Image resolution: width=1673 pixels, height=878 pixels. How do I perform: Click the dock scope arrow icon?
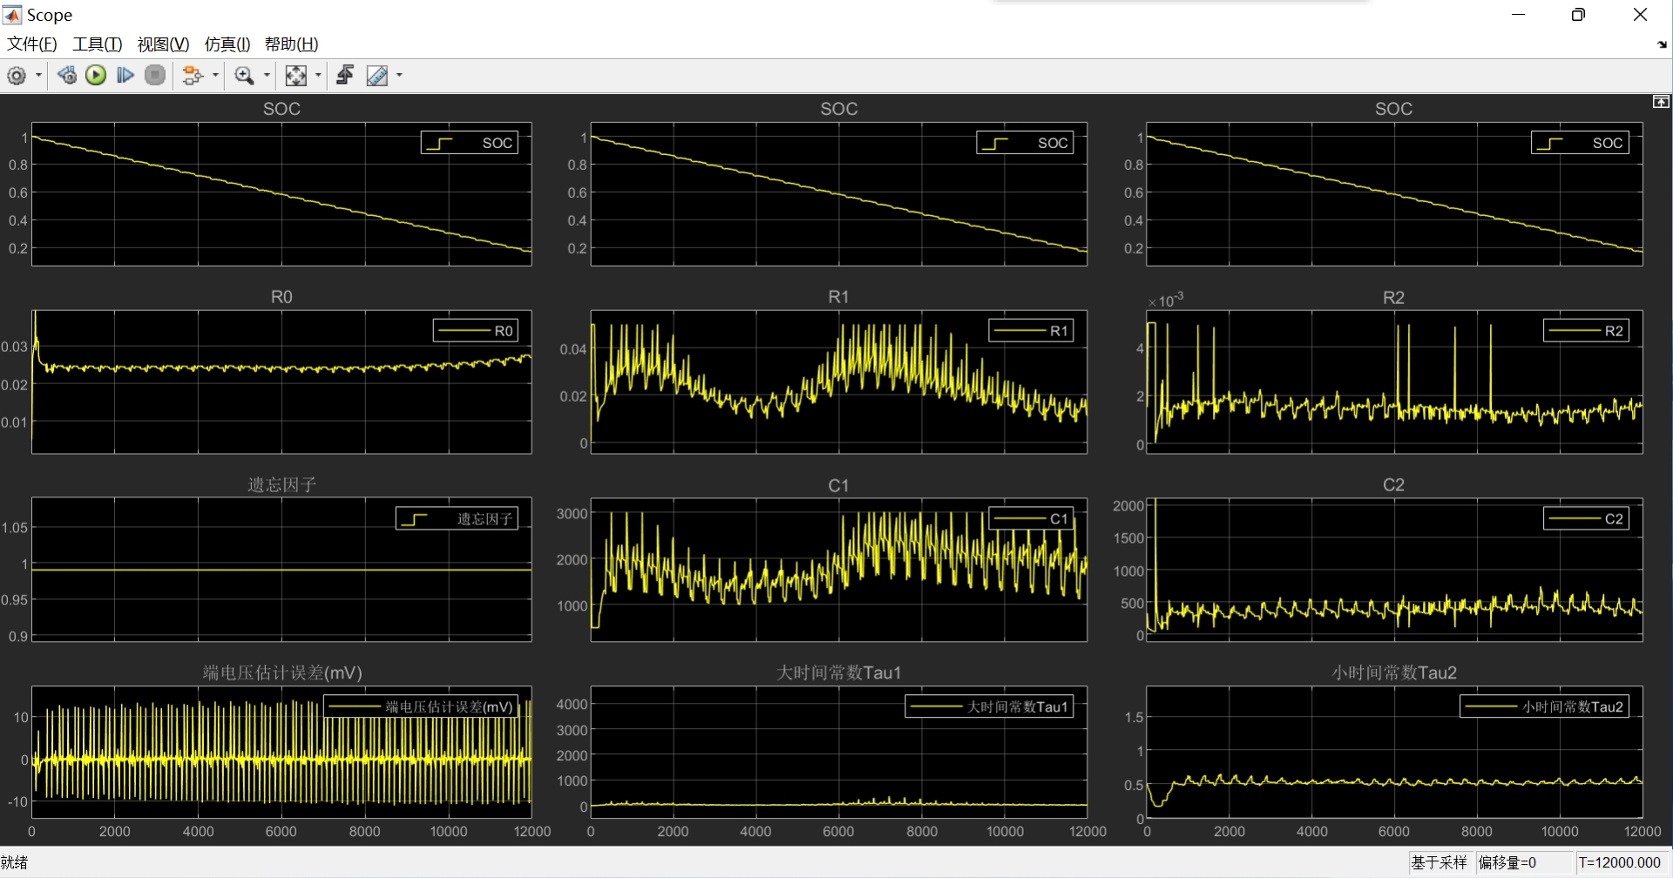coord(1662,44)
